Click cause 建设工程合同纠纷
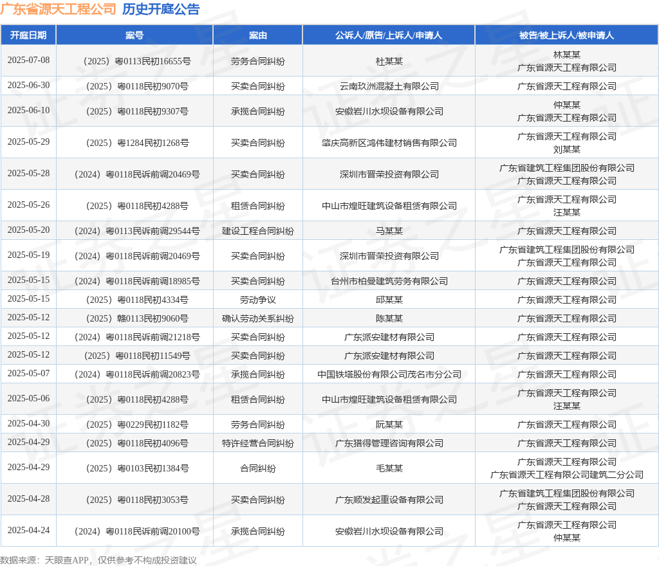This screenshot has width=659, height=566. tap(257, 232)
